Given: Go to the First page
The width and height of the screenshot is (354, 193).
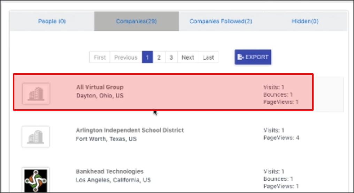Looking at the screenshot, I should tap(100, 57).
